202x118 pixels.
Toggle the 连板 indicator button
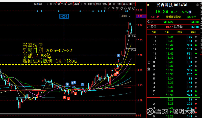click(70, 4)
